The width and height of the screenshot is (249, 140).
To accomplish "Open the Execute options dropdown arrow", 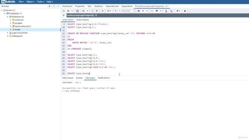I will point(147,11).
